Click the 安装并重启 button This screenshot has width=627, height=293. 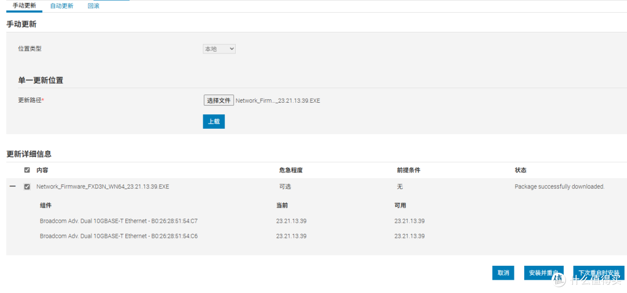tap(544, 273)
